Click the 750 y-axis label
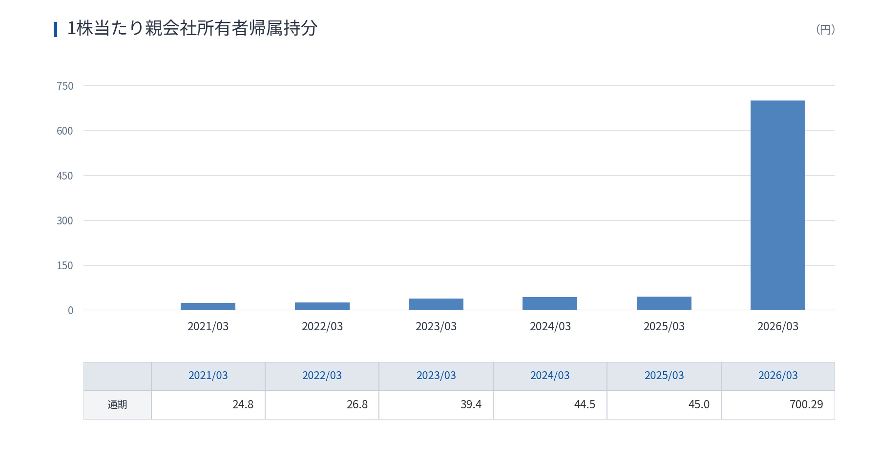The height and width of the screenshot is (461, 879). point(65,86)
